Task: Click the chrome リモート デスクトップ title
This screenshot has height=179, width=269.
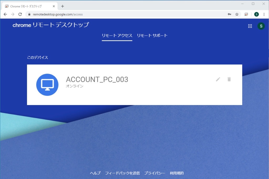Action: tap(51, 25)
